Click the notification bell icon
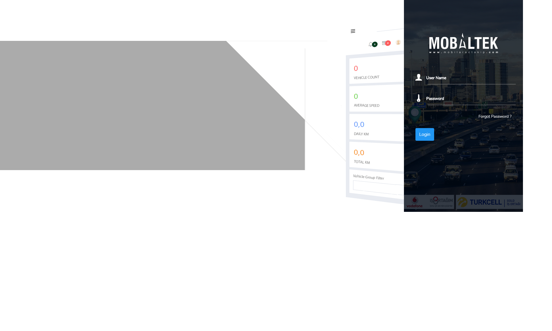 [x=370, y=43]
